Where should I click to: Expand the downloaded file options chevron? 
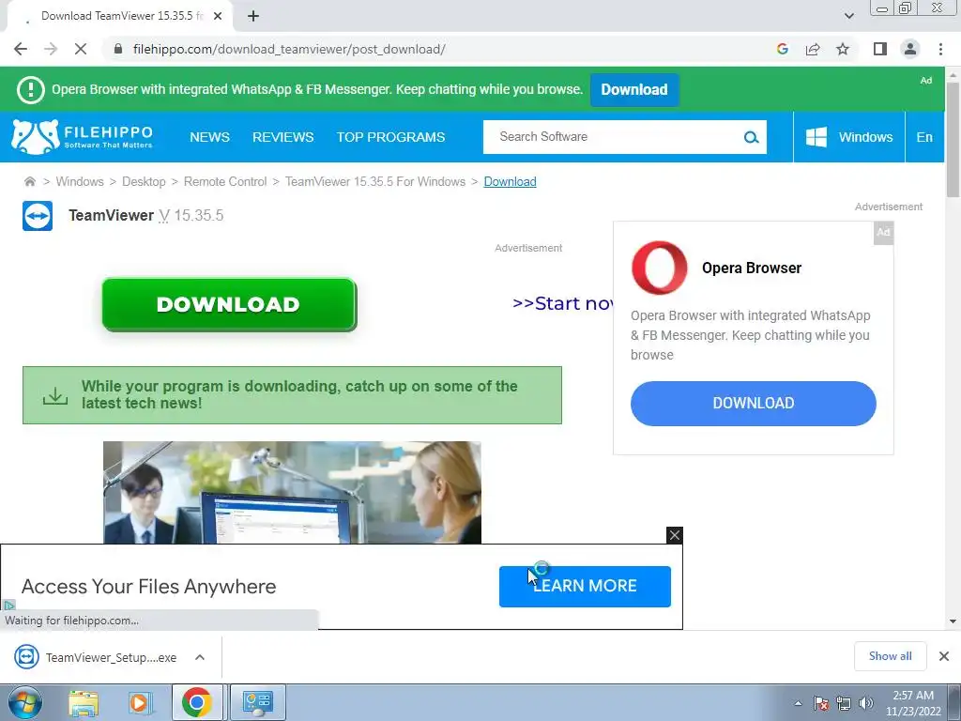(200, 657)
